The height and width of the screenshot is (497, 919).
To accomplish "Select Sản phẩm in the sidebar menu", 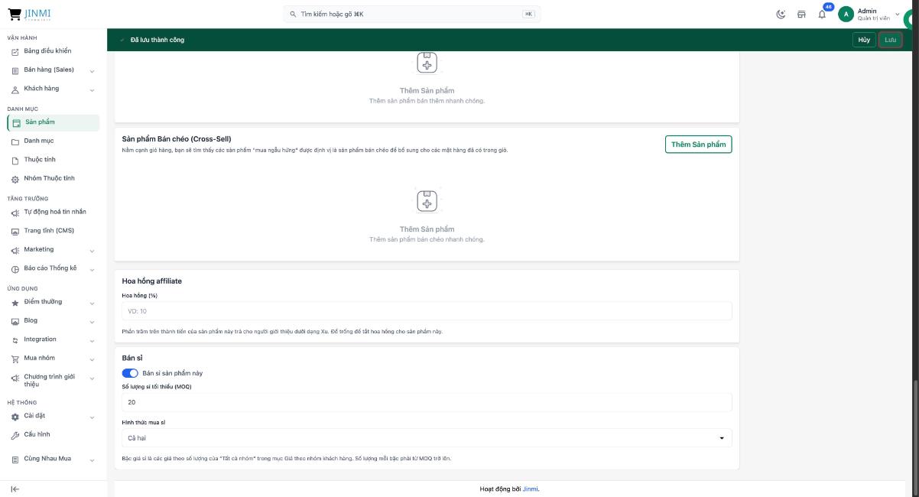I will [54, 122].
